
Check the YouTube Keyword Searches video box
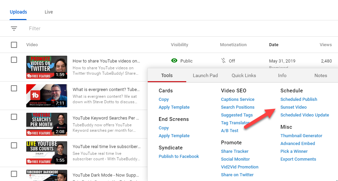click(x=14, y=117)
